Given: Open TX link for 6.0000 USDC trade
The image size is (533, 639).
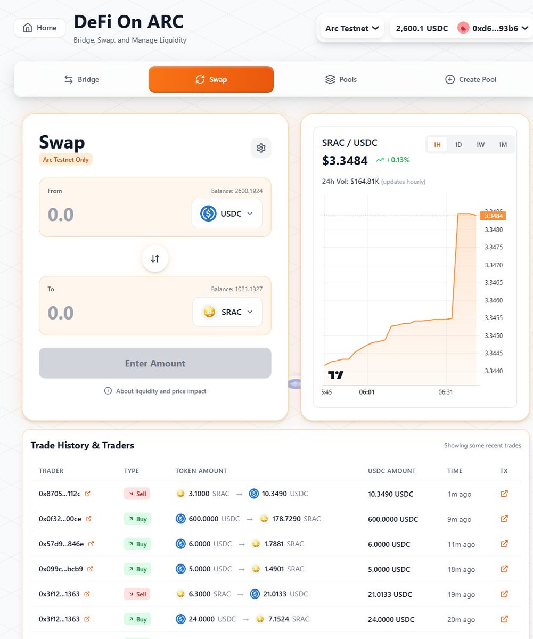Looking at the screenshot, I should tap(504, 544).
